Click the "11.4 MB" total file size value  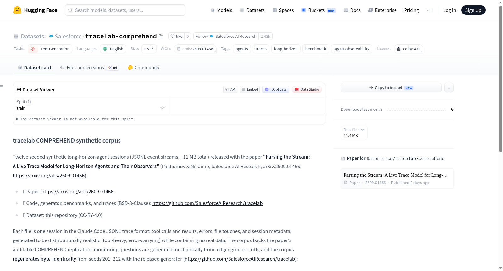click(351, 136)
